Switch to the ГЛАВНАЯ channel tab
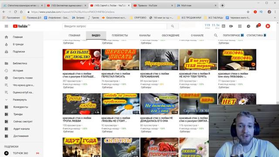 point(75,35)
